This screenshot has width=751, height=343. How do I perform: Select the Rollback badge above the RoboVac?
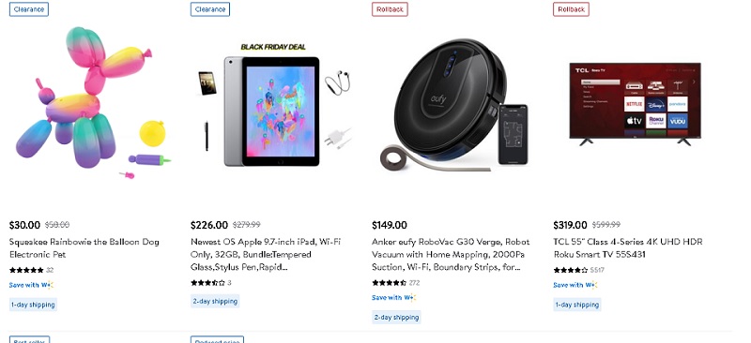[x=390, y=9]
